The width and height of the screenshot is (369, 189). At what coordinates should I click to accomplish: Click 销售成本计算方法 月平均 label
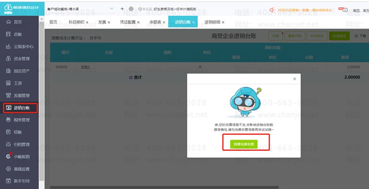pos(76,38)
